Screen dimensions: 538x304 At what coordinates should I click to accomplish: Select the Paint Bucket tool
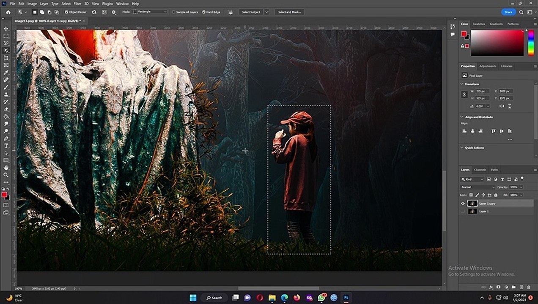tap(6, 117)
